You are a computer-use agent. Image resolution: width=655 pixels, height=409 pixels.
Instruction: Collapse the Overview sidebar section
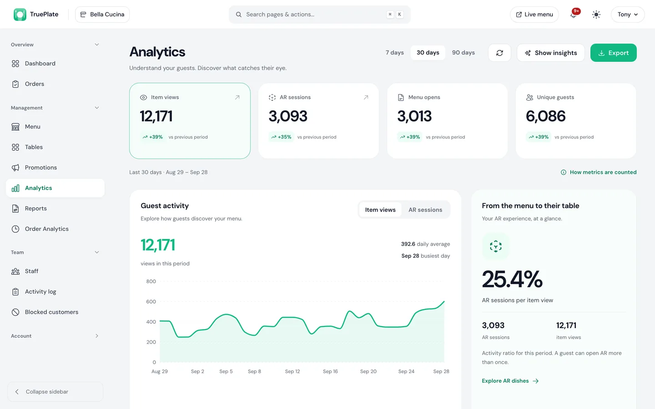pyautogui.click(x=97, y=45)
